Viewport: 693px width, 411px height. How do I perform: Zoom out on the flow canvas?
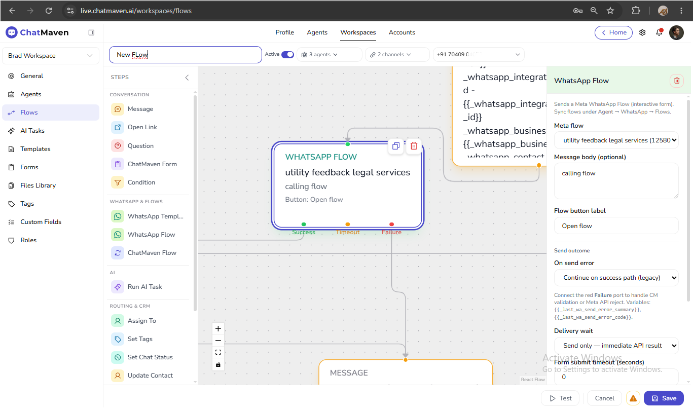tap(218, 341)
